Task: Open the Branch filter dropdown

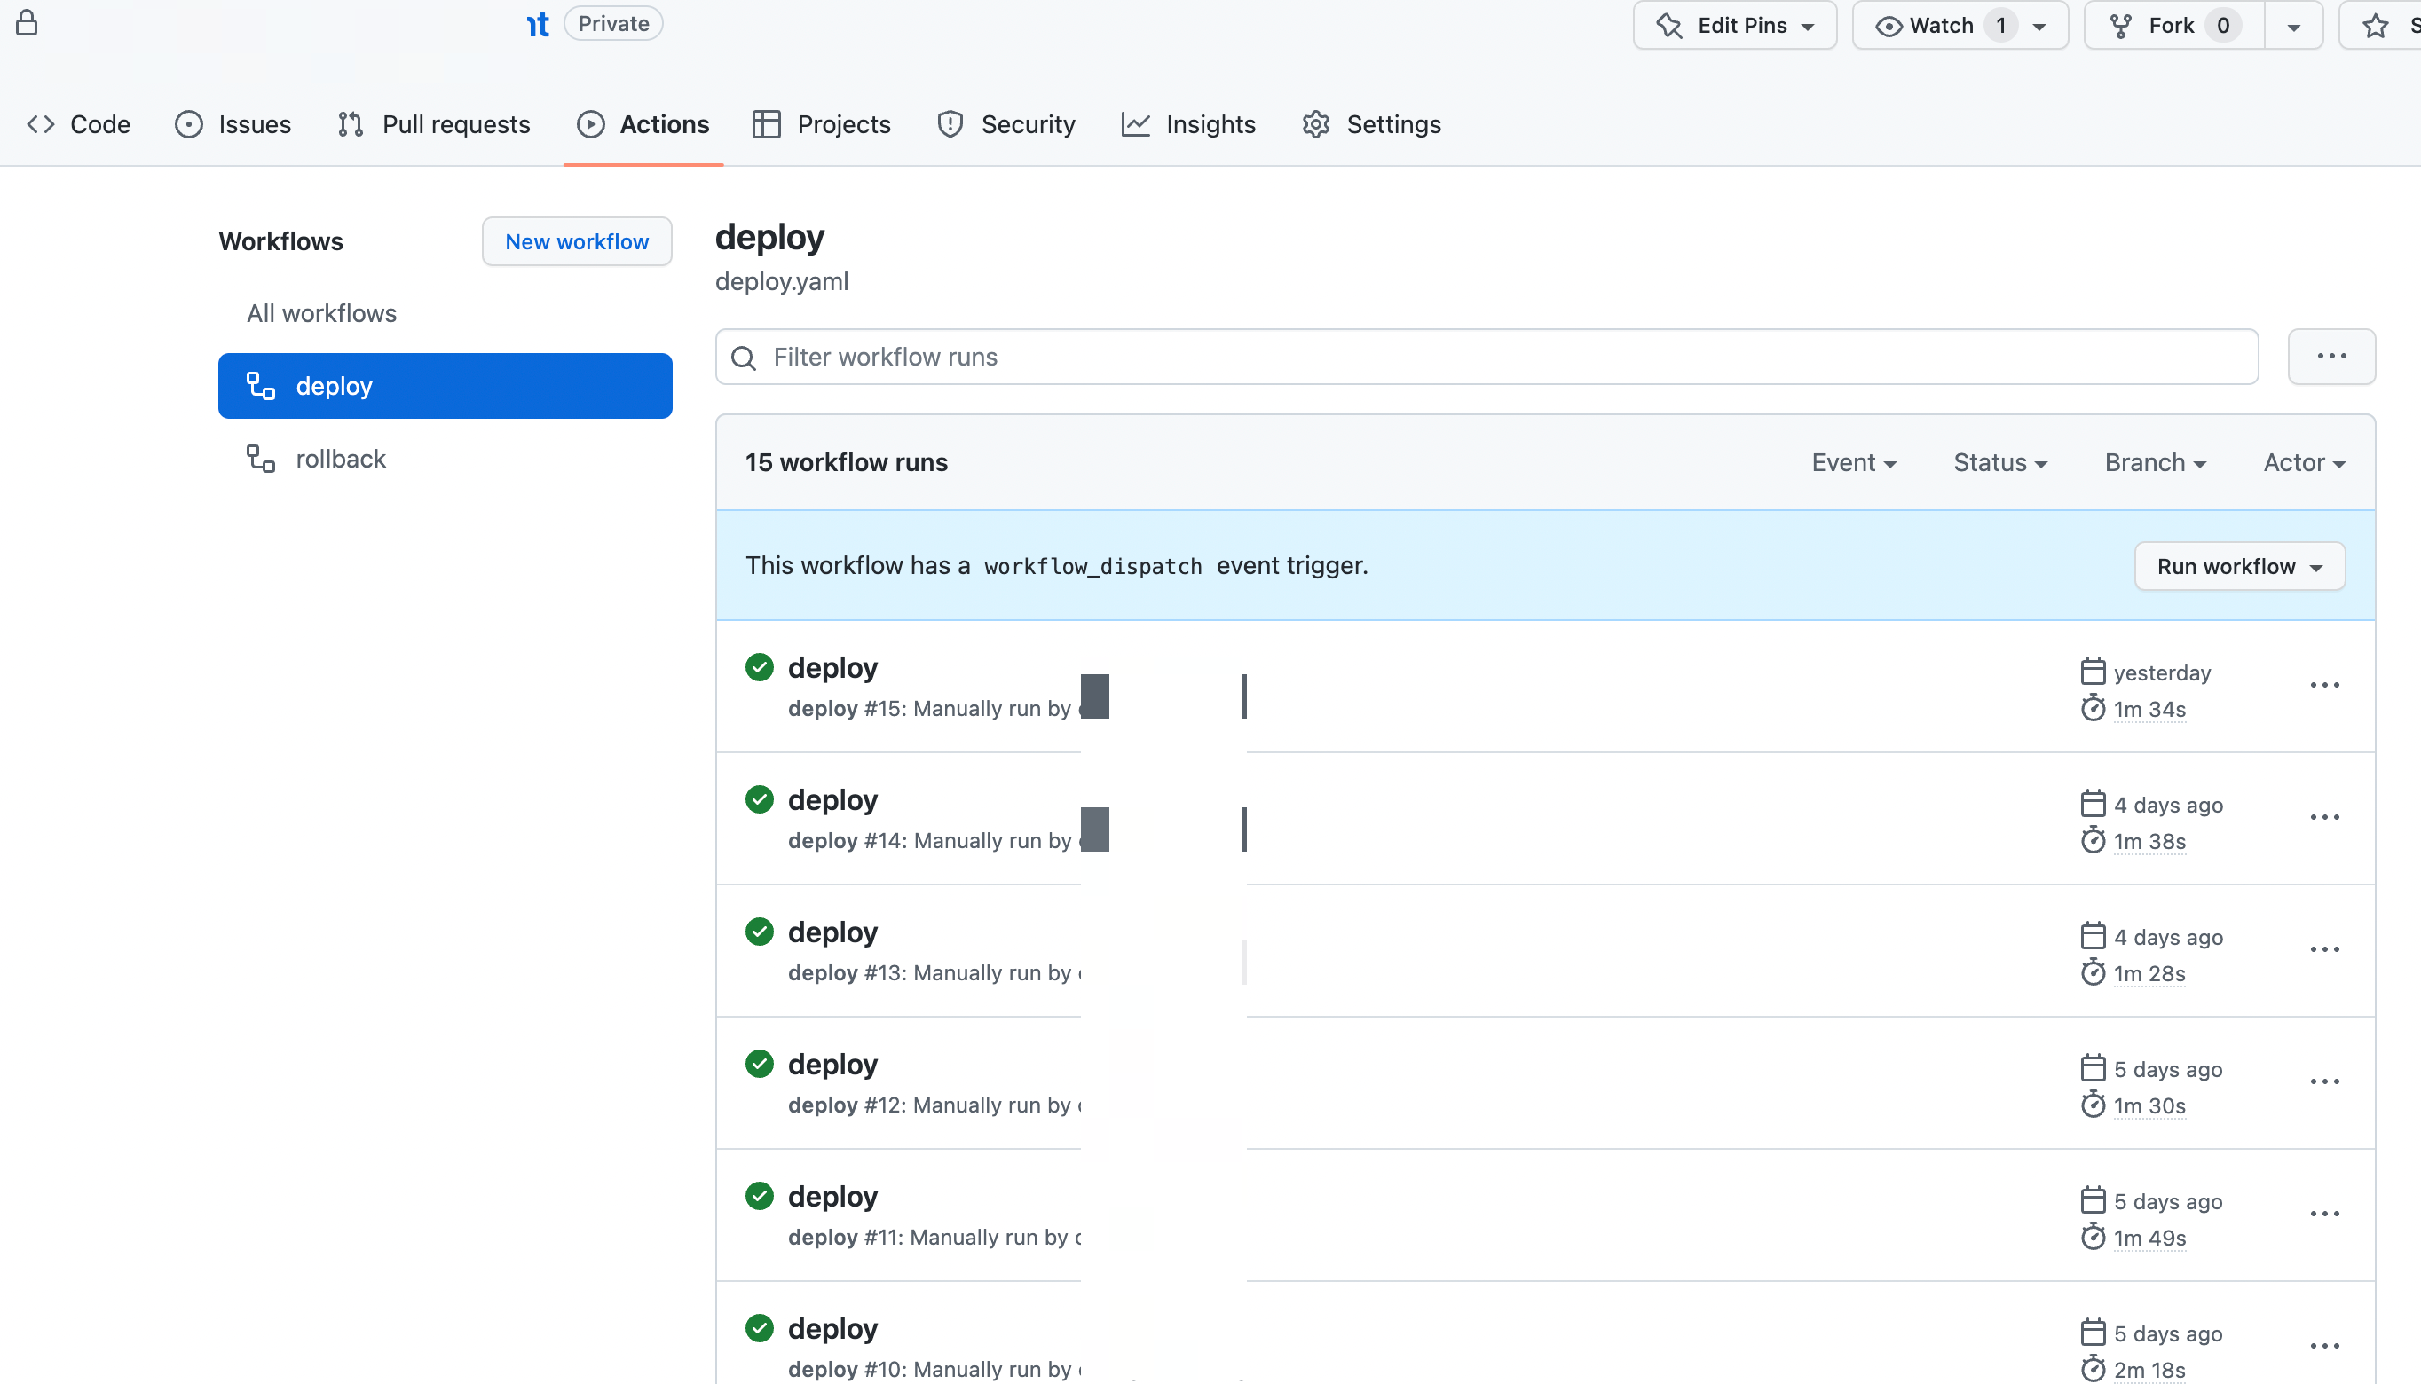Action: pos(2154,463)
